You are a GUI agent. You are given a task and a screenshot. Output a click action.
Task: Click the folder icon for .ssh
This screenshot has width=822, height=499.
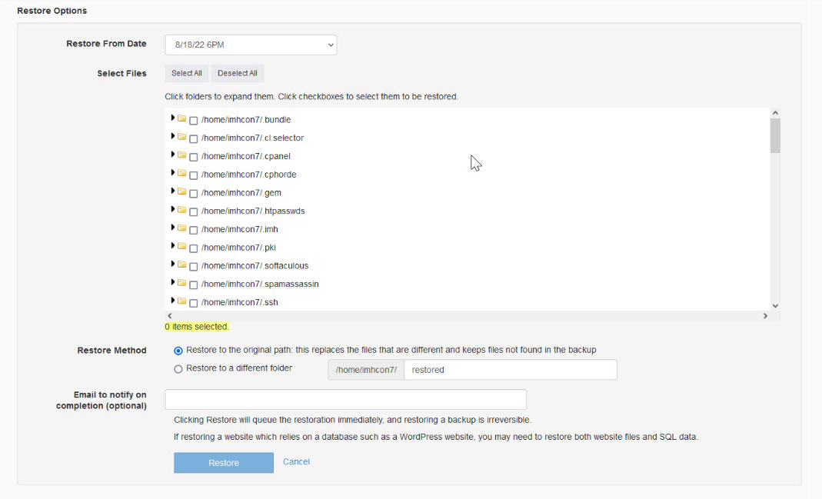click(x=182, y=301)
